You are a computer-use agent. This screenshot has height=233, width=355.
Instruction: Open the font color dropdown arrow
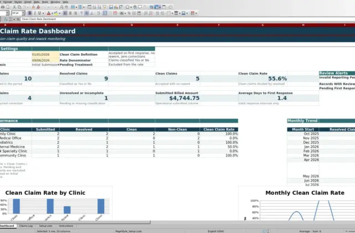52,13
